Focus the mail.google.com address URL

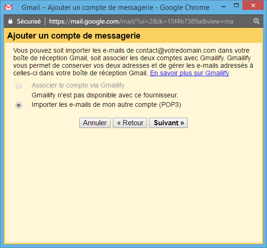click(x=141, y=21)
